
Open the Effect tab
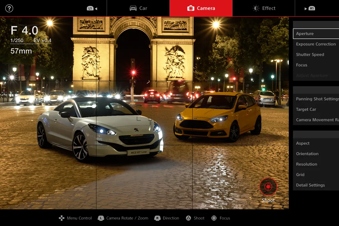(x=264, y=8)
